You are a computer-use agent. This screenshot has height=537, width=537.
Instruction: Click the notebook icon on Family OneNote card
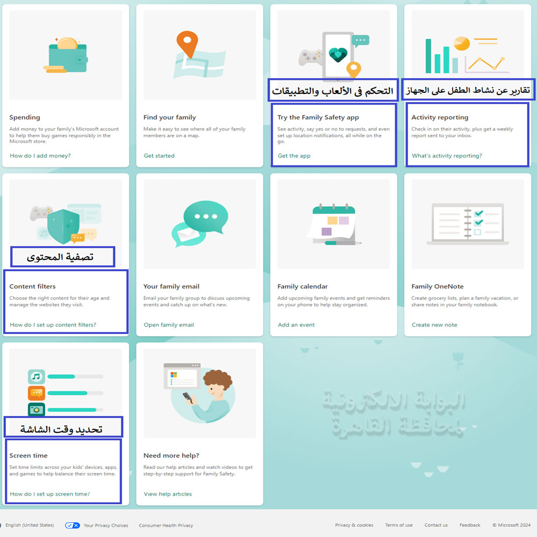[x=467, y=223]
